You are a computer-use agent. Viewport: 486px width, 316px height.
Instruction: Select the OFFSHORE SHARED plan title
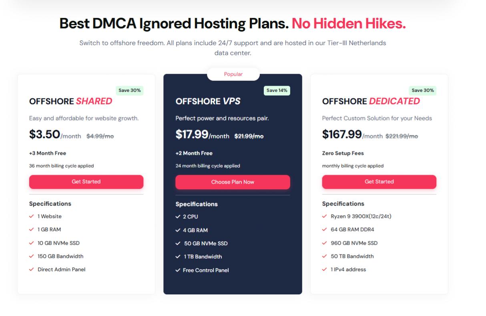pyautogui.click(x=70, y=102)
